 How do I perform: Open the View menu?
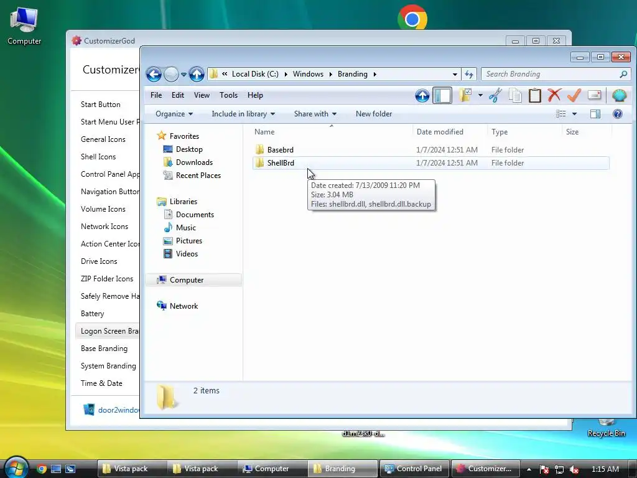(202, 95)
